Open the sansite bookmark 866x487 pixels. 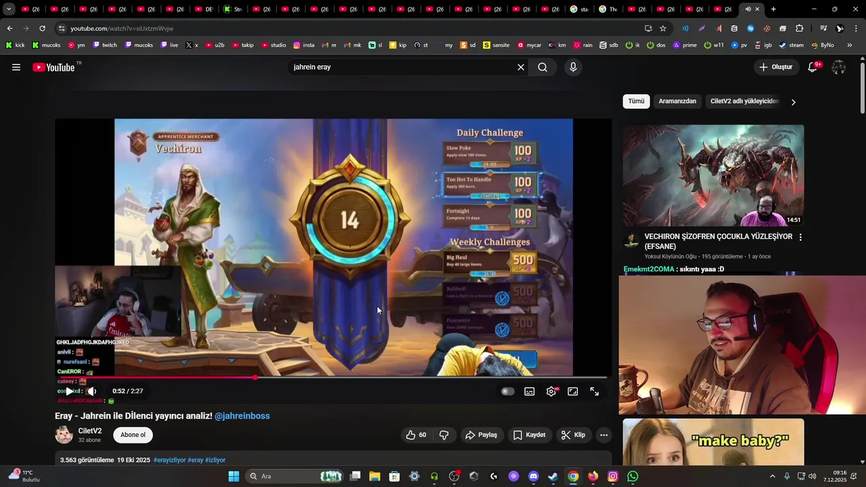coord(495,45)
